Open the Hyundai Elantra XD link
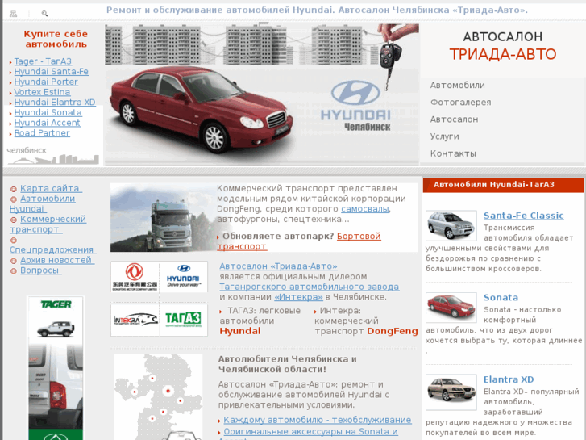586x440 pixels. coord(55,102)
